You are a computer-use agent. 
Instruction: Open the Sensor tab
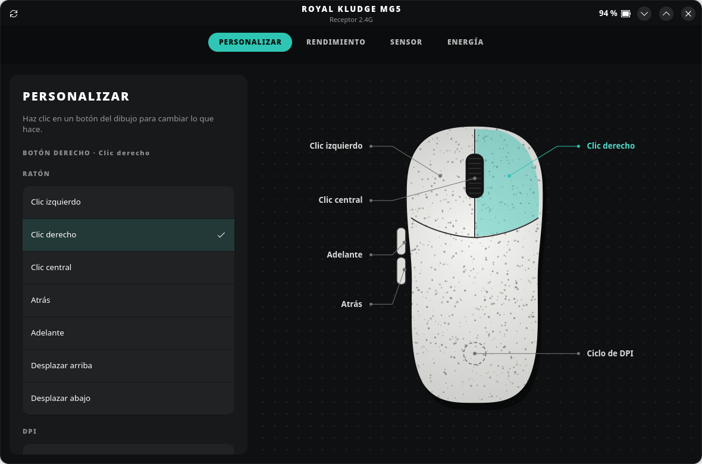(406, 42)
